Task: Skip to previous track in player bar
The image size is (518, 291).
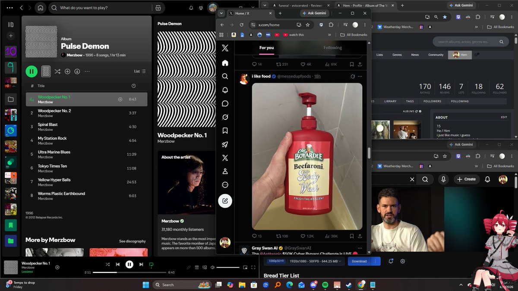Action: [x=117, y=264]
